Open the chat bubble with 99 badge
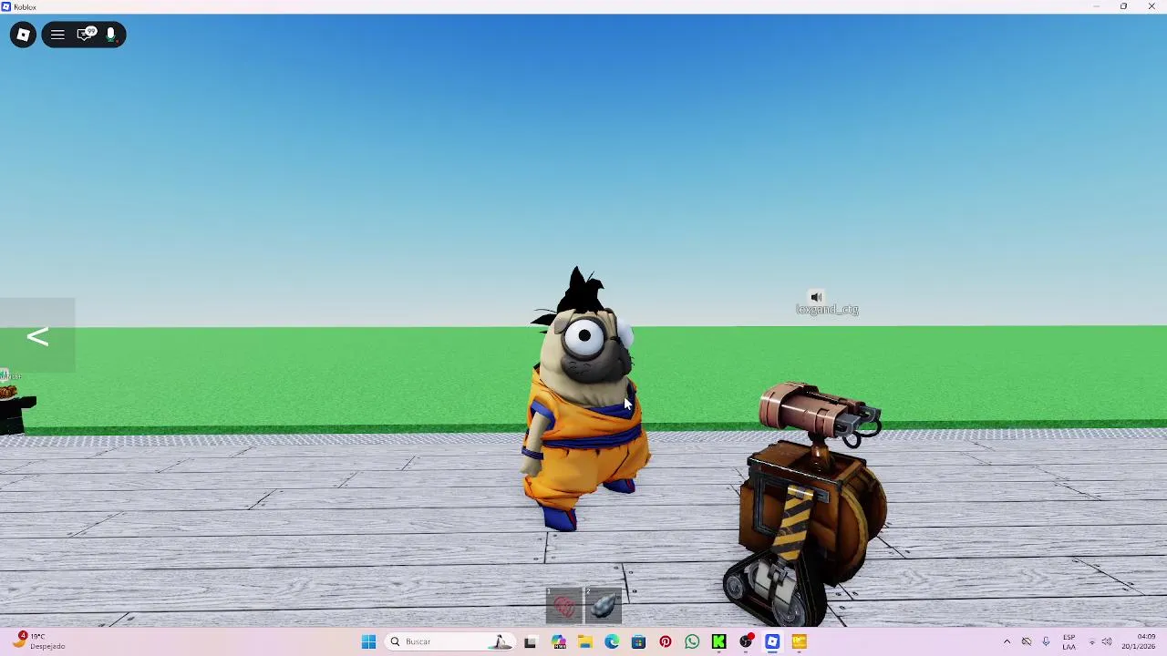The width and height of the screenshot is (1167, 656). coord(86,35)
